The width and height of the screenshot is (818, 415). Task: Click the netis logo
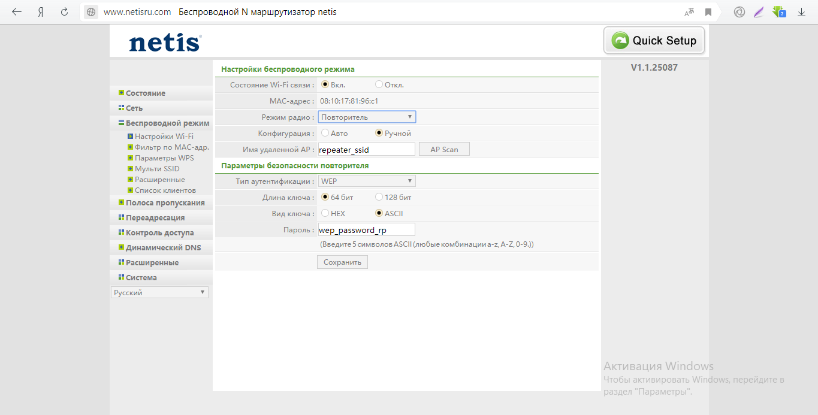[165, 43]
